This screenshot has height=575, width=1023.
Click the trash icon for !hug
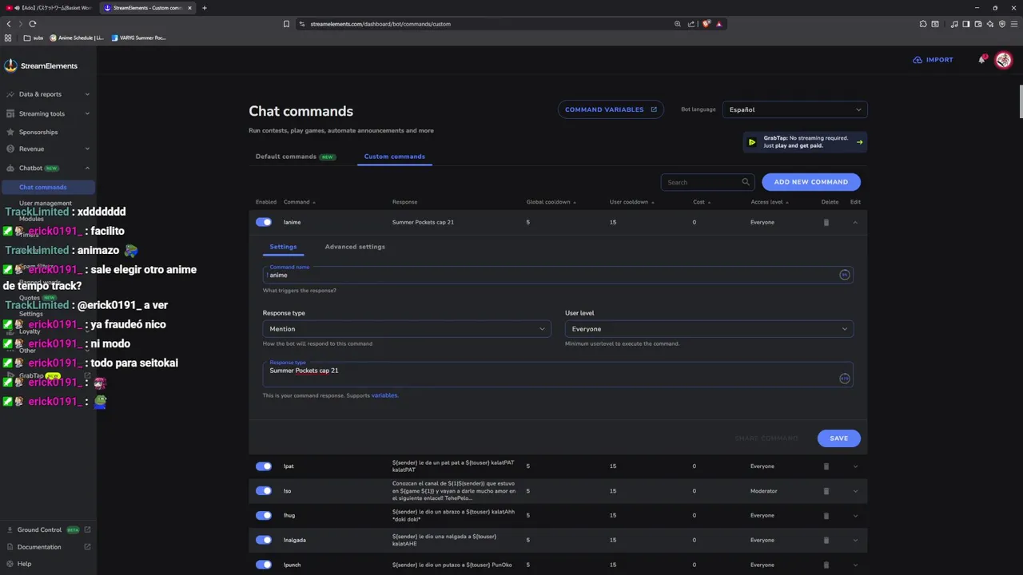(x=826, y=515)
